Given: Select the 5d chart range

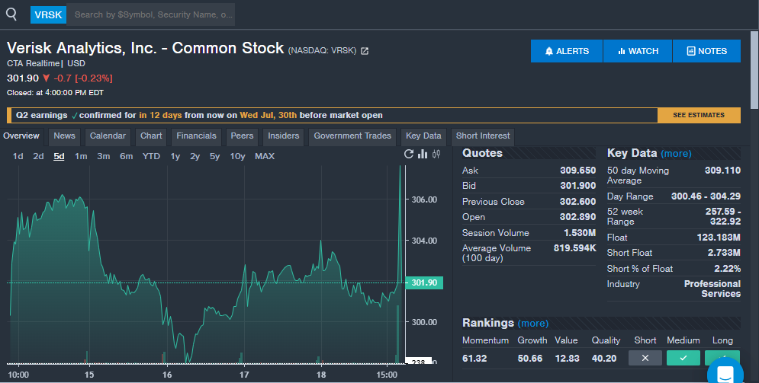Looking at the screenshot, I should (x=59, y=157).
